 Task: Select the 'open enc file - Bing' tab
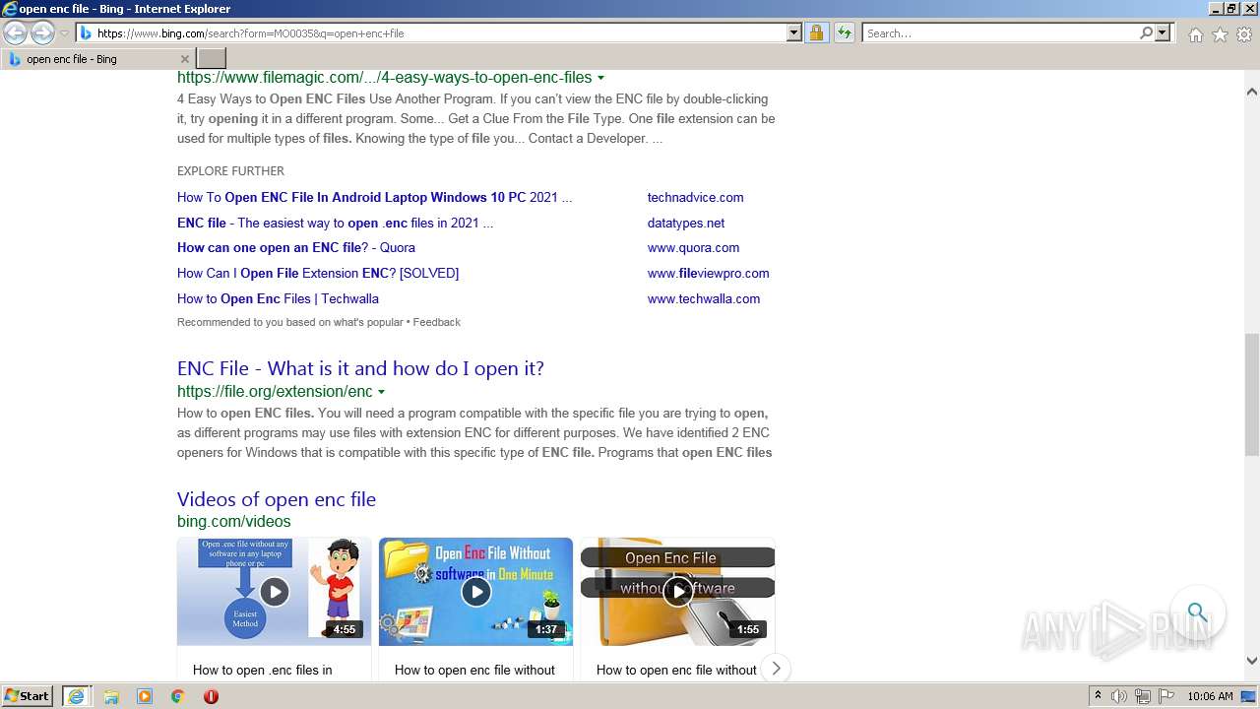(x=98, y=59)
